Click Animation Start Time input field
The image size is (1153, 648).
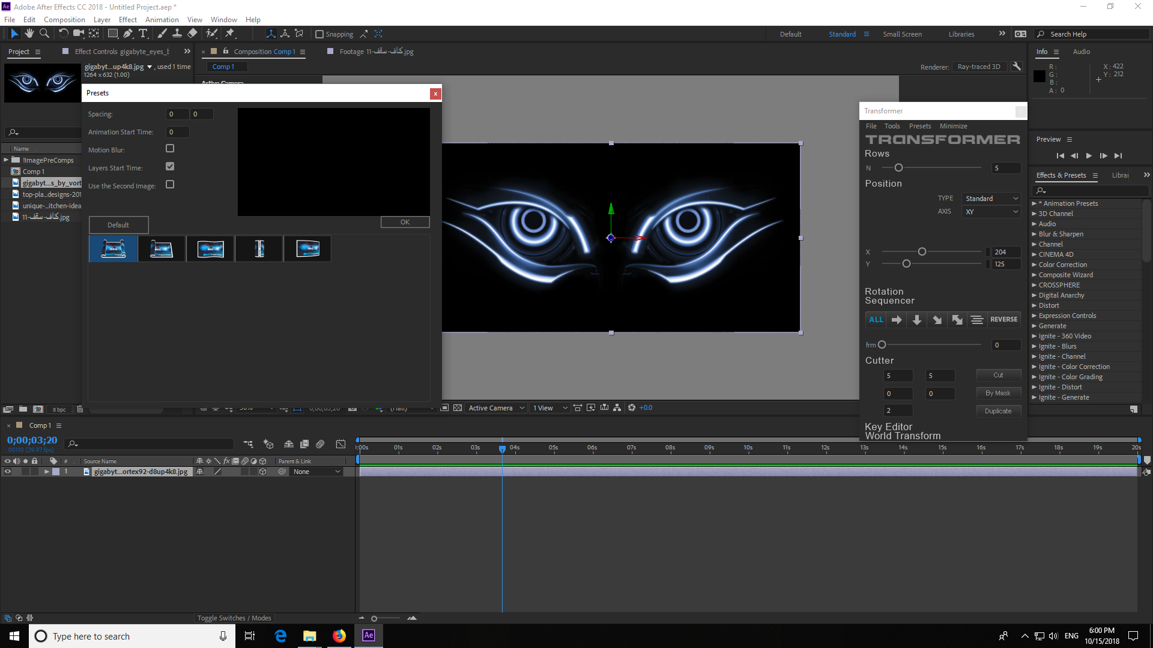177,132
